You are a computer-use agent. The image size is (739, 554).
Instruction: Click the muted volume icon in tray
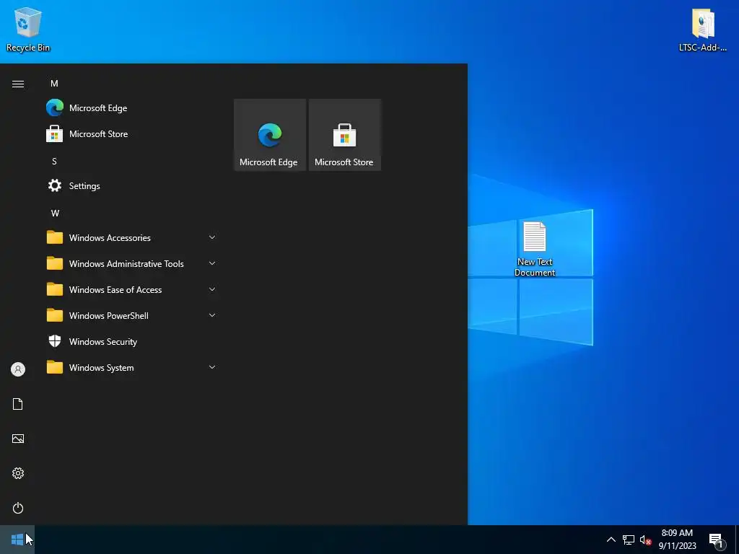coord(645,540)
